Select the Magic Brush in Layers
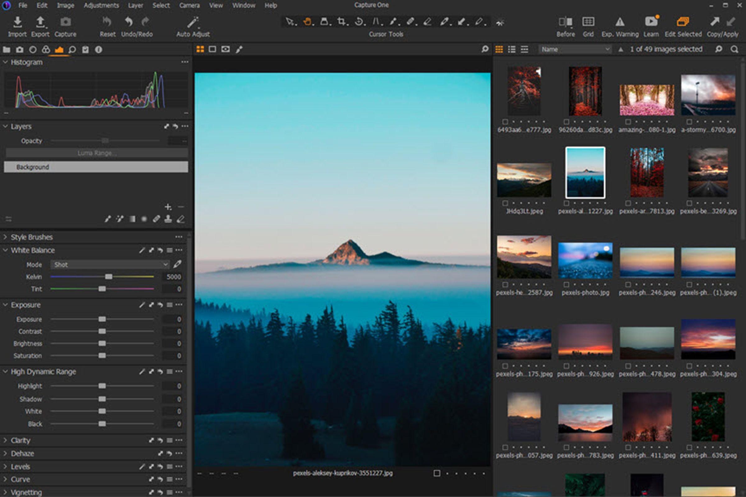The height and width of the screenshot is (497, 746). click(120, 219)
